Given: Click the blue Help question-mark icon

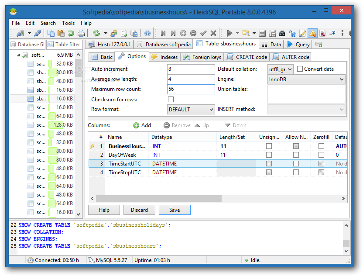Looking at the screenshot, I should 147,33.
